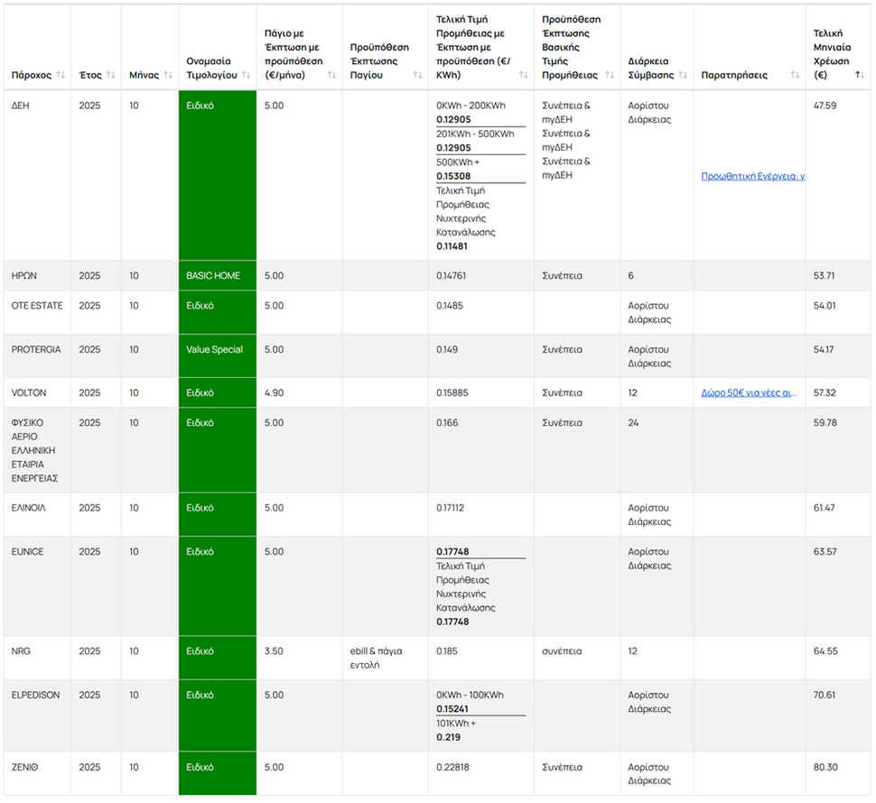Viewport: 876px width, 803px height.
Task: Sort by Προϋπόθεση Έκπτωσης Βασικής Τιμής arrows
Action: point(609,75)
